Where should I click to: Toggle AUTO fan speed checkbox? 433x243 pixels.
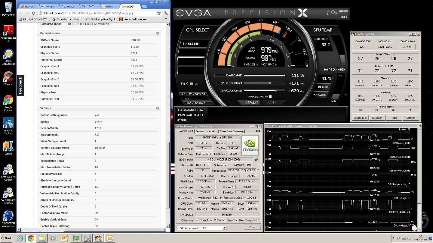(x=319, y=87)
